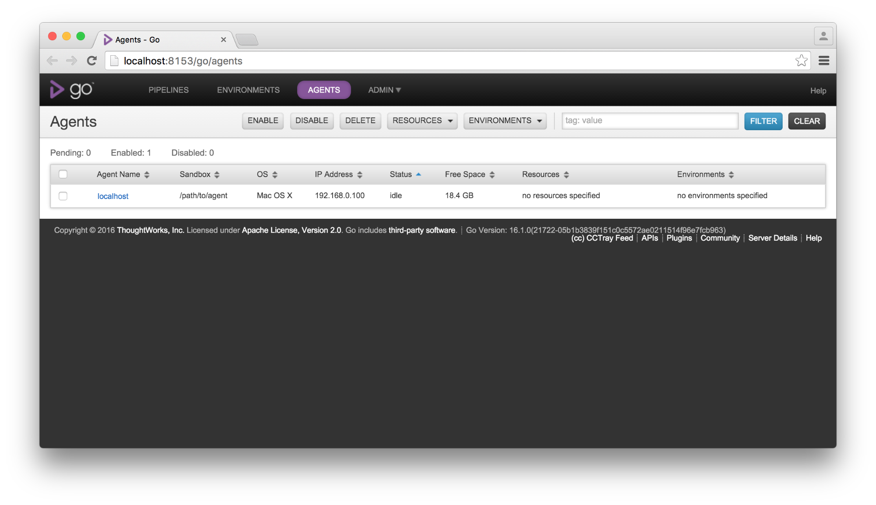Go back using the back arrow
The image size is (876, 505).
(x=52, y=60)
